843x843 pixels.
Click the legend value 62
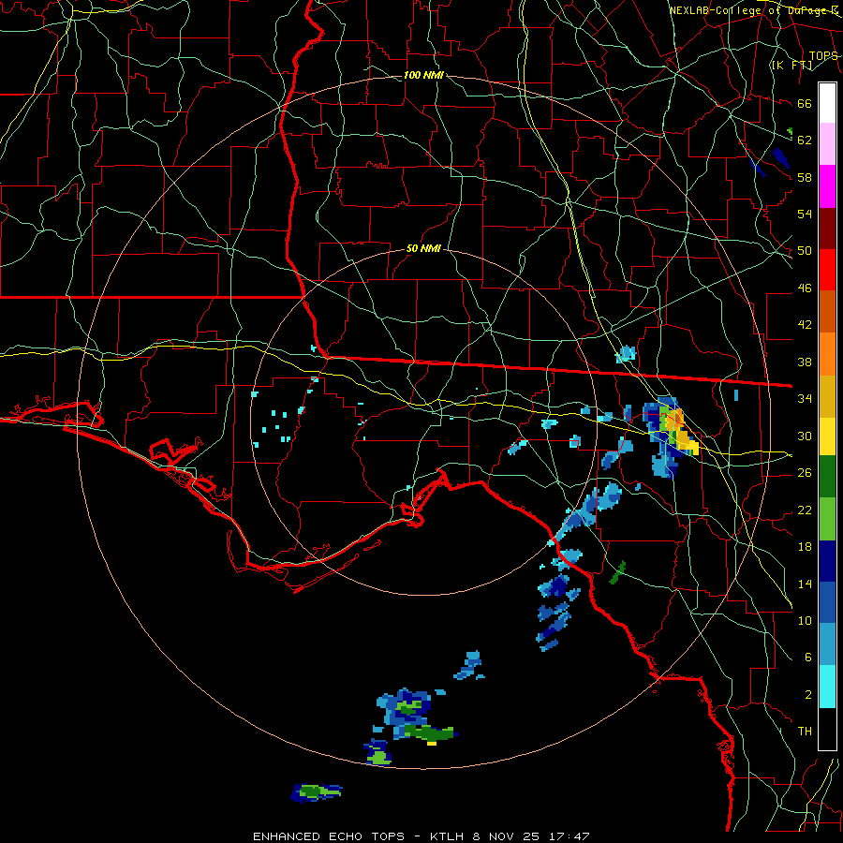click(x=805, y=140)
